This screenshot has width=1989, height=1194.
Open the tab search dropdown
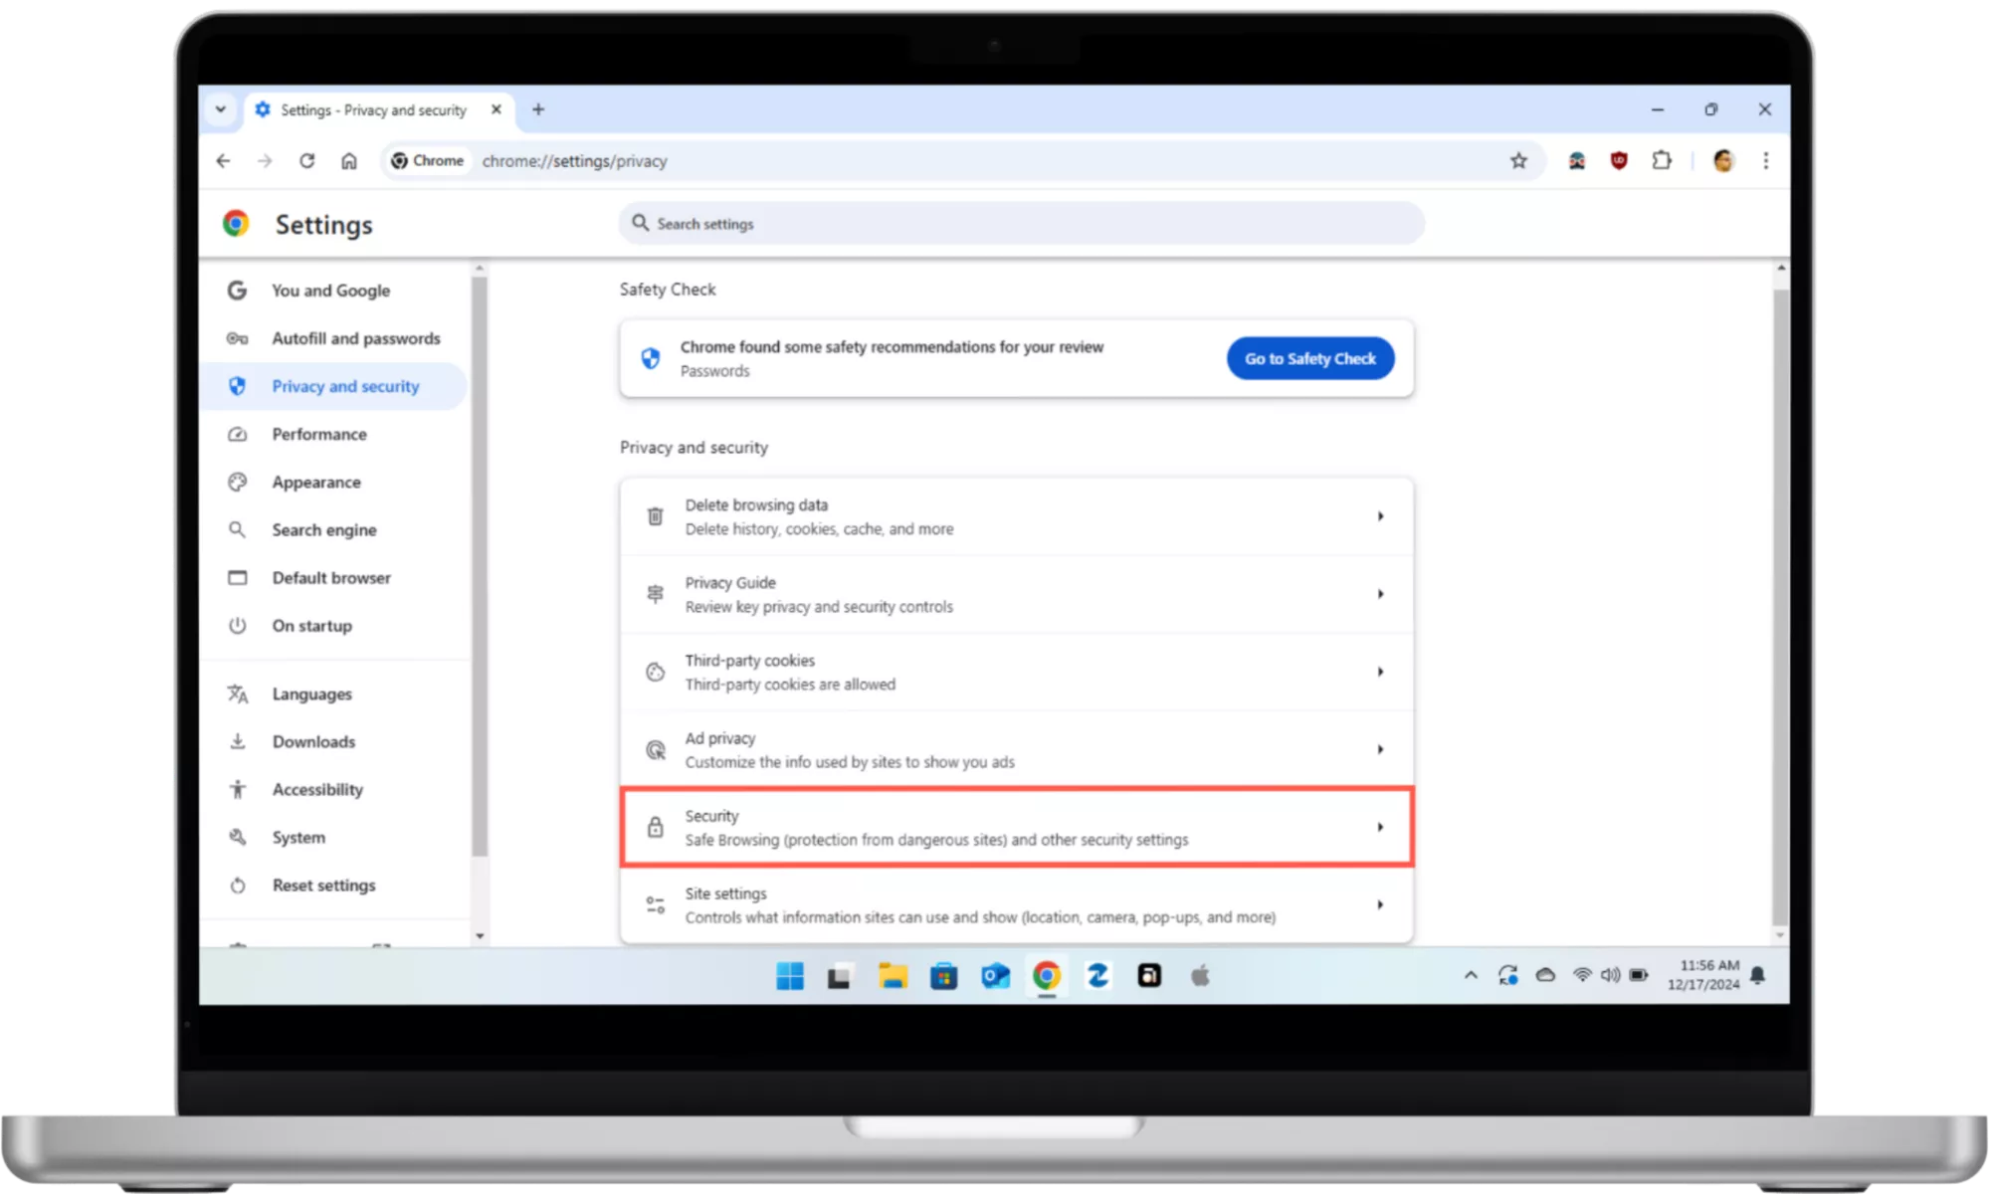tap(221, 109)
